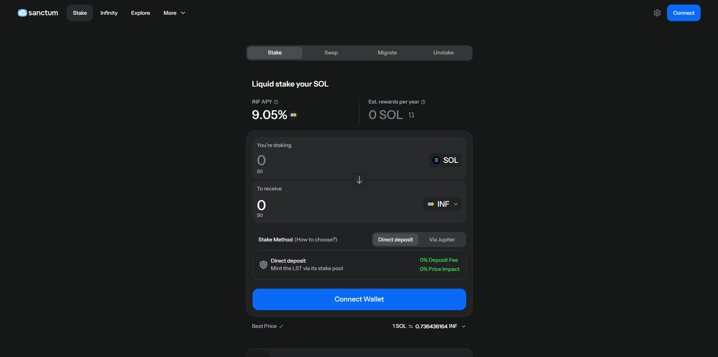Go to Infinity in the top navigation

[109, 13]
